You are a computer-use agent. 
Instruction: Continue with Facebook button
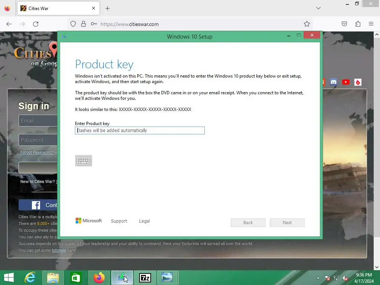coord(38,205)
